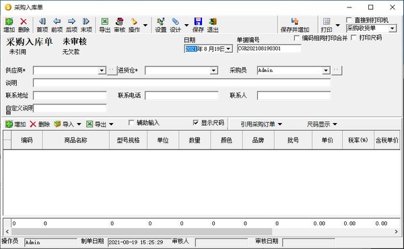Open 设置 settings icon in toolbar
This screenshot has height=249, width=404.
[x=161, y=25]
